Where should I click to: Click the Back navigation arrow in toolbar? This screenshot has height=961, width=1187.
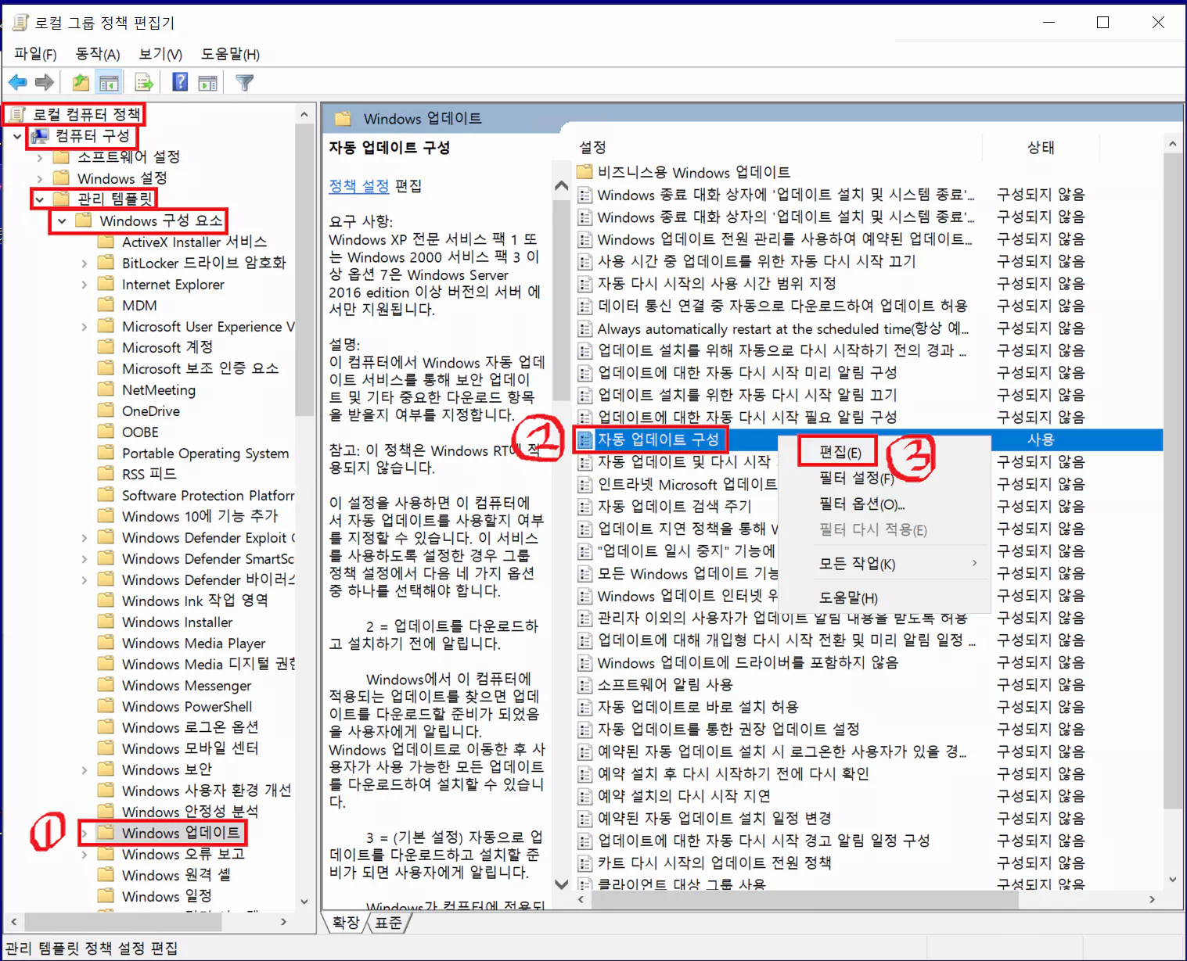pyautogui.click(x=17, y=81)
